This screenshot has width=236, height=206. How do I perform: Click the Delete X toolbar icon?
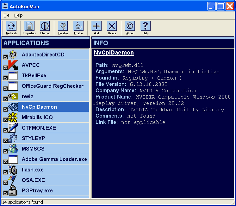click(112, 26)
